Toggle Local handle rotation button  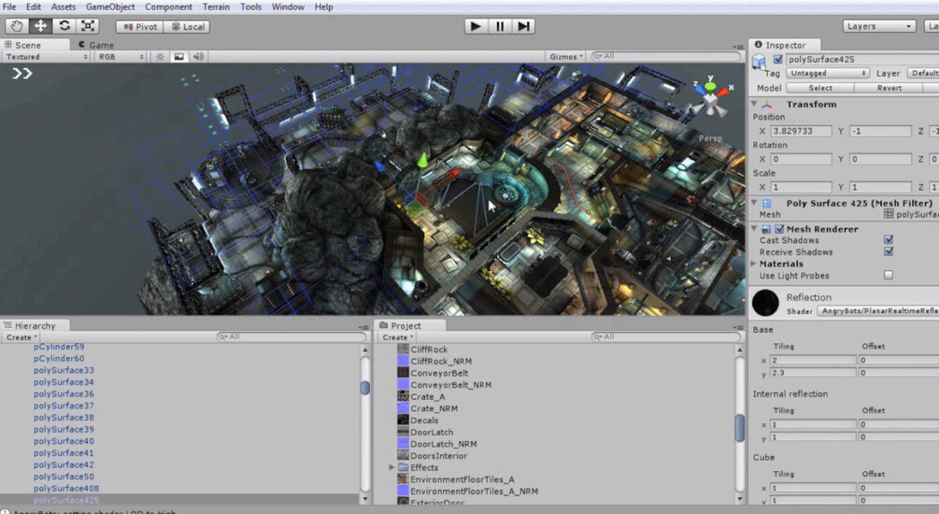click(x=188, y=26)
